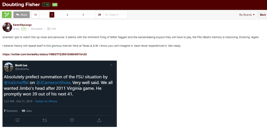
Task: Click the upvote count badge showing 18
Action: 46,5
